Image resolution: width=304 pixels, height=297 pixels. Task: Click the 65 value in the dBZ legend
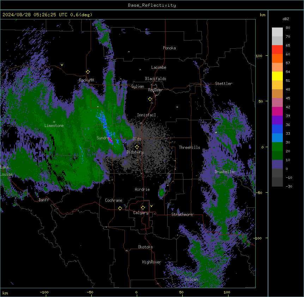288,45
